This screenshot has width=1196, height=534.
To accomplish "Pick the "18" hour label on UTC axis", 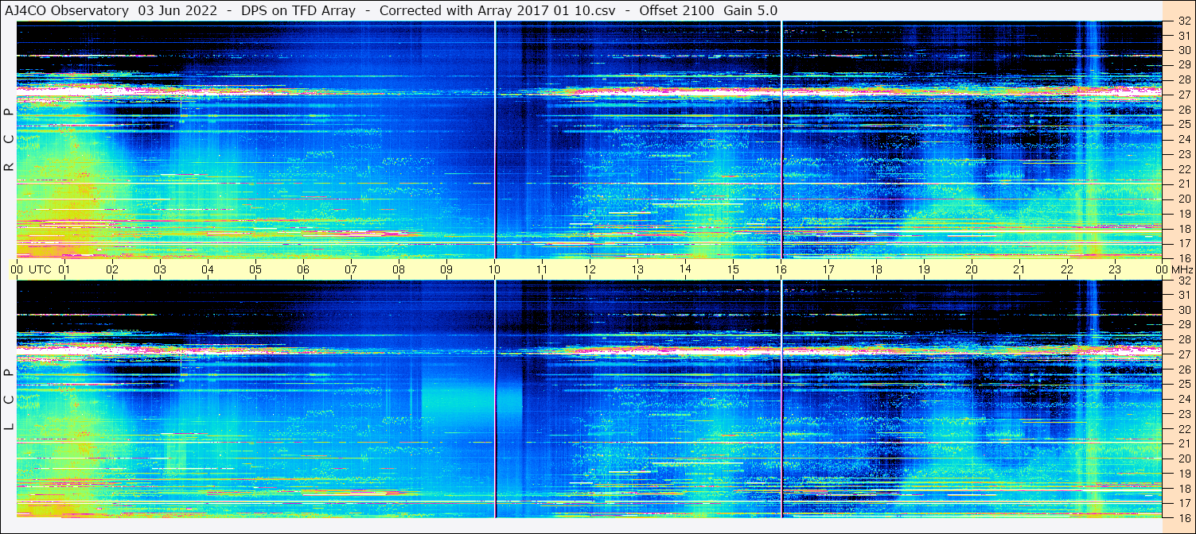I will click(876, 269).
